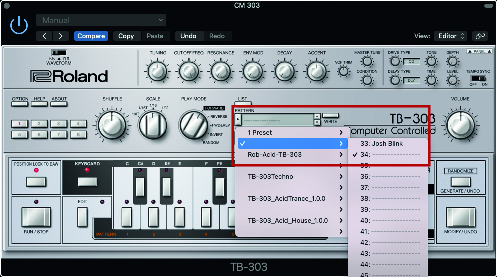Click the Drive Type knob
The width and height of the screenshot is (497, 277).
[395, 61]
